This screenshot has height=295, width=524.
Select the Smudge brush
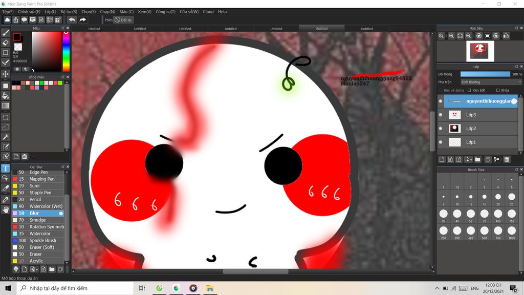pyautogui.click(x=38, y=220)
